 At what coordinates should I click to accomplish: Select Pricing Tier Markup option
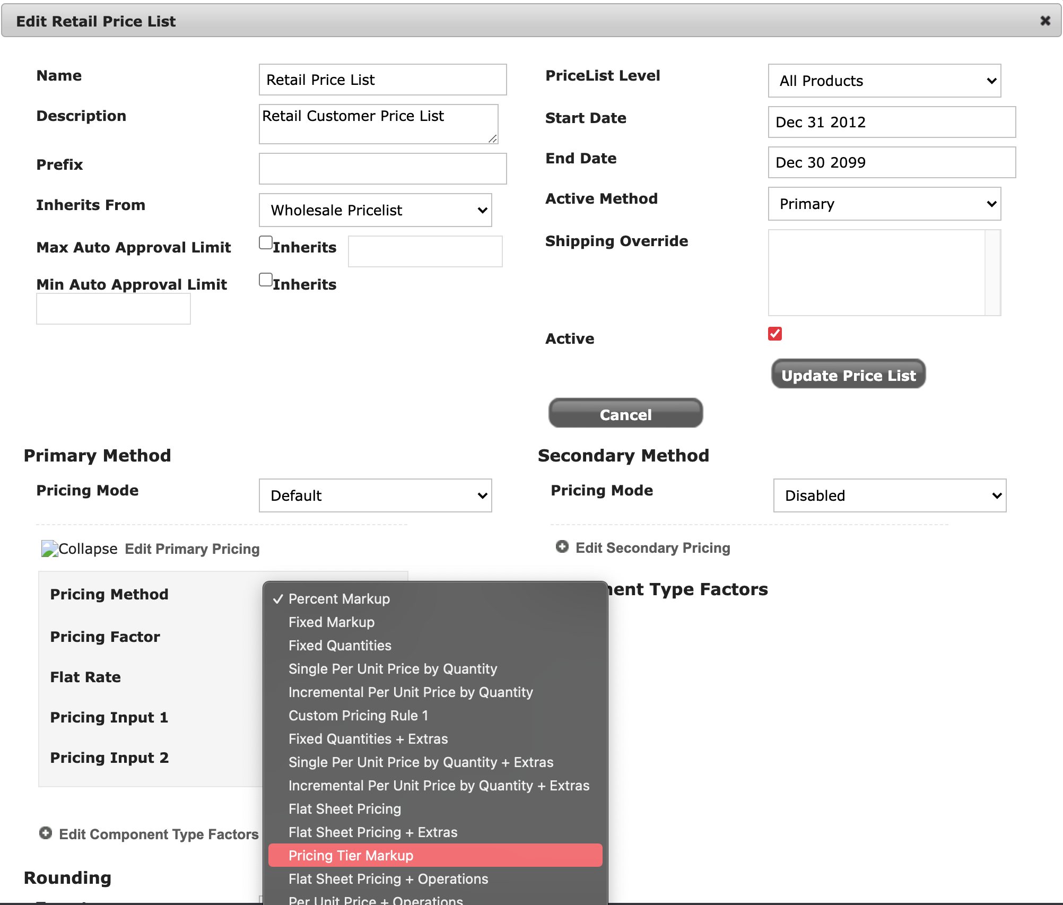351,856
